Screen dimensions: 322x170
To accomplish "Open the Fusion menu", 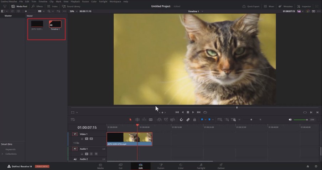I will click(85, 1).
